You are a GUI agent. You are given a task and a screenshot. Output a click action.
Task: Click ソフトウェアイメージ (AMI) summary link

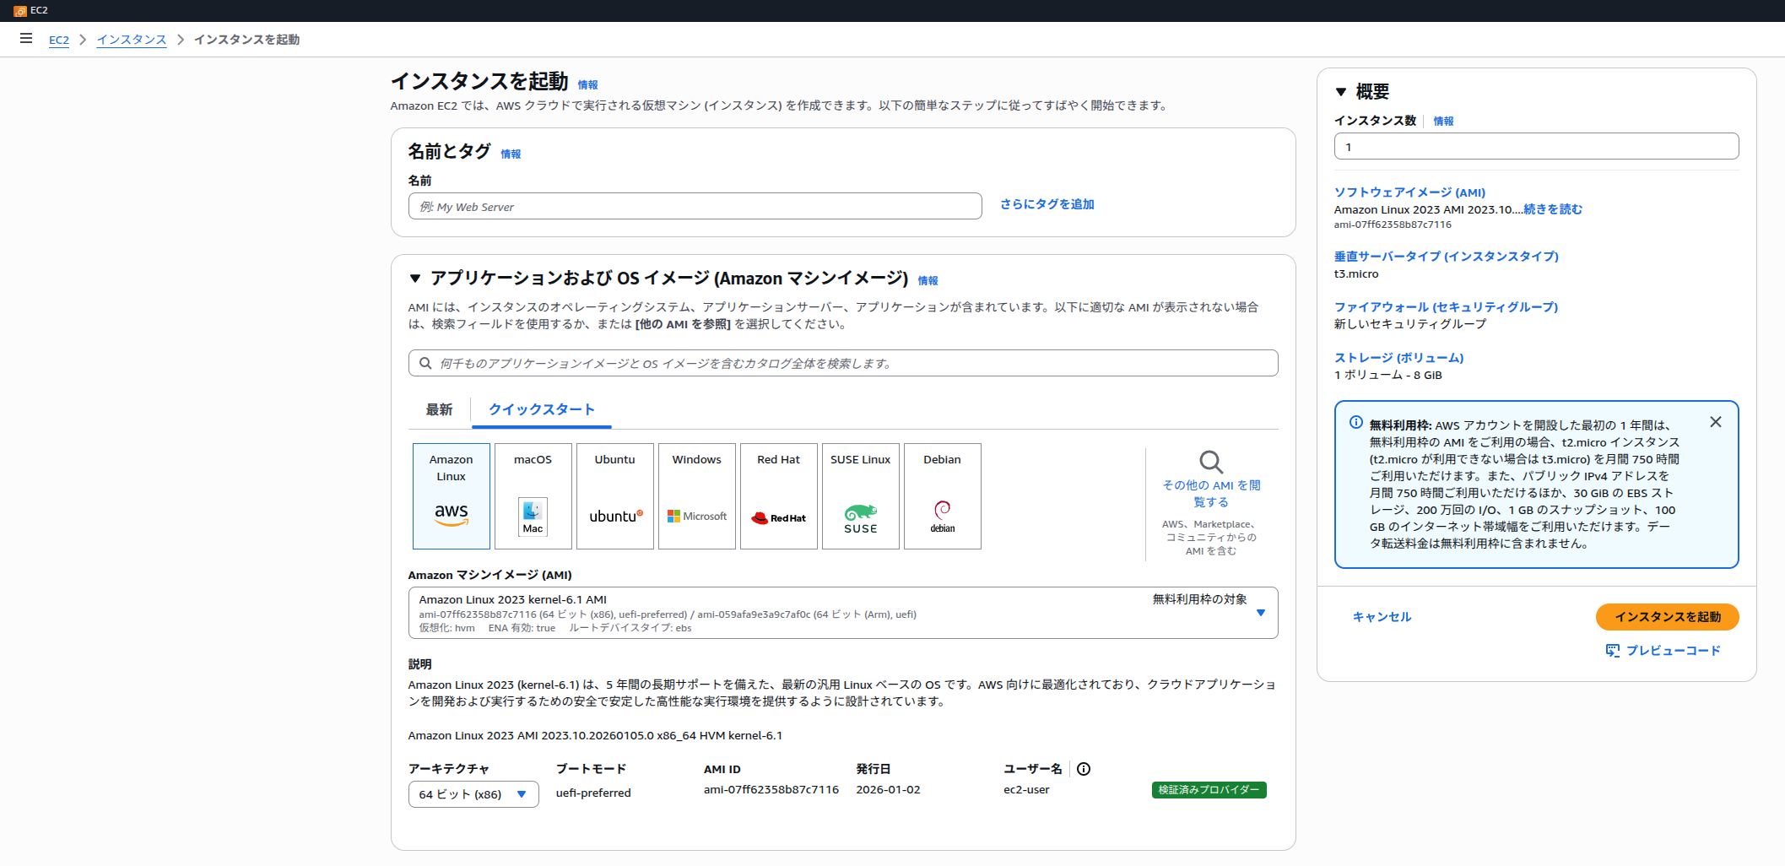(1409, 192)
